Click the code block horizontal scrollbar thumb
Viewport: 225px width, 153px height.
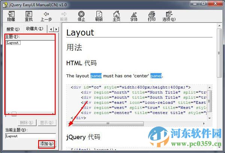(108, 123)
